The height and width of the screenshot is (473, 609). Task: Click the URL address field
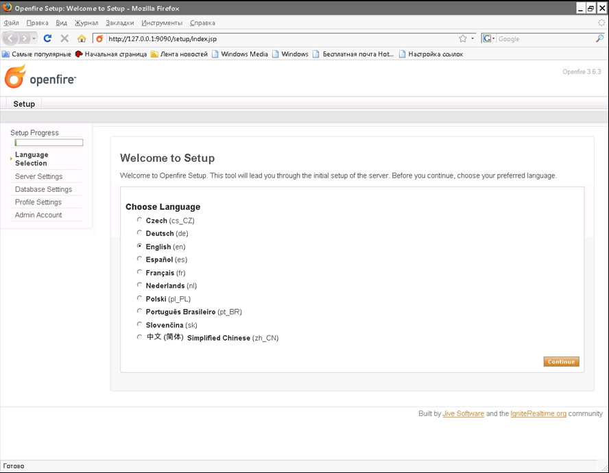point(282,39)
